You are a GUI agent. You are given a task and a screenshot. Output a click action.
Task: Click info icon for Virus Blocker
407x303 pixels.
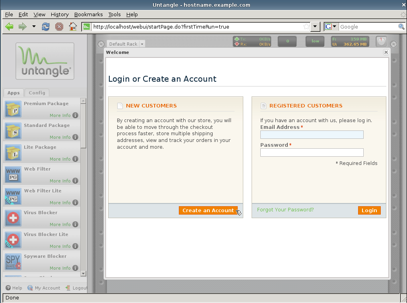pyautogui.click(x=75, y=224)
